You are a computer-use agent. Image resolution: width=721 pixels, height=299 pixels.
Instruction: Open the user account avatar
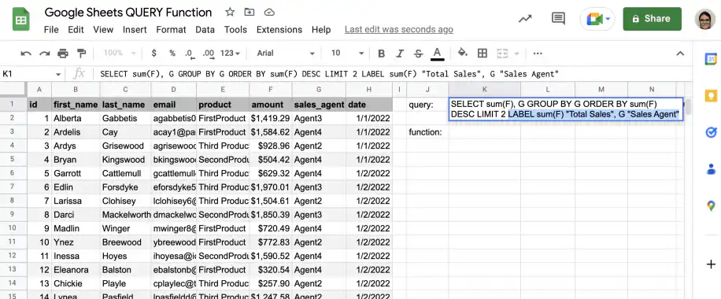click(705, 19)
